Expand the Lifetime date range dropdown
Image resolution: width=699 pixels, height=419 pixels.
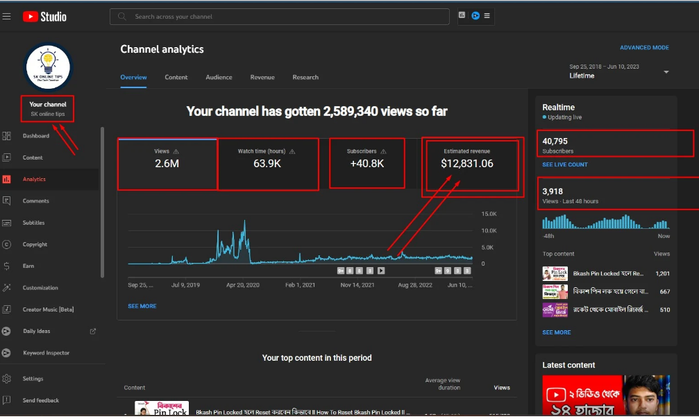[x=666, y=72]
